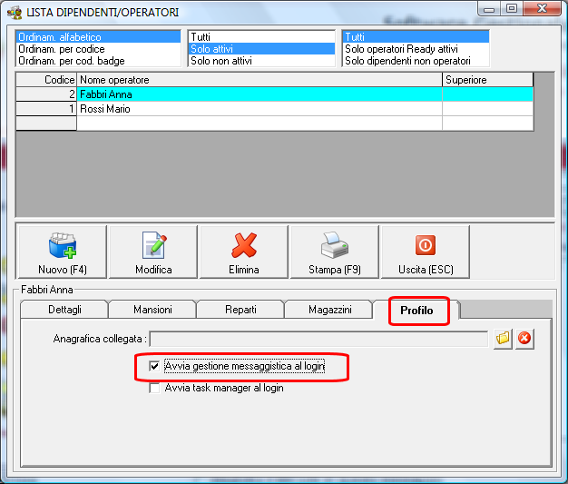This screenshot has height=484, width=568.
Task: Click the Modifica pencil button
Action: (x=153, y=252)
